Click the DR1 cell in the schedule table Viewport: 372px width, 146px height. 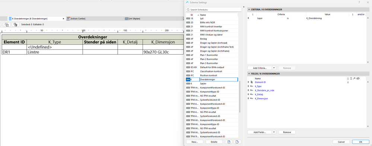[x=14, y=52]
